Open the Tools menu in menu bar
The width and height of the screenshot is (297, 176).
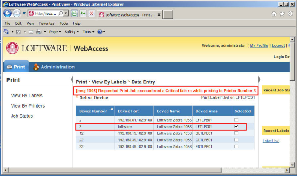(x=63, y=23)
